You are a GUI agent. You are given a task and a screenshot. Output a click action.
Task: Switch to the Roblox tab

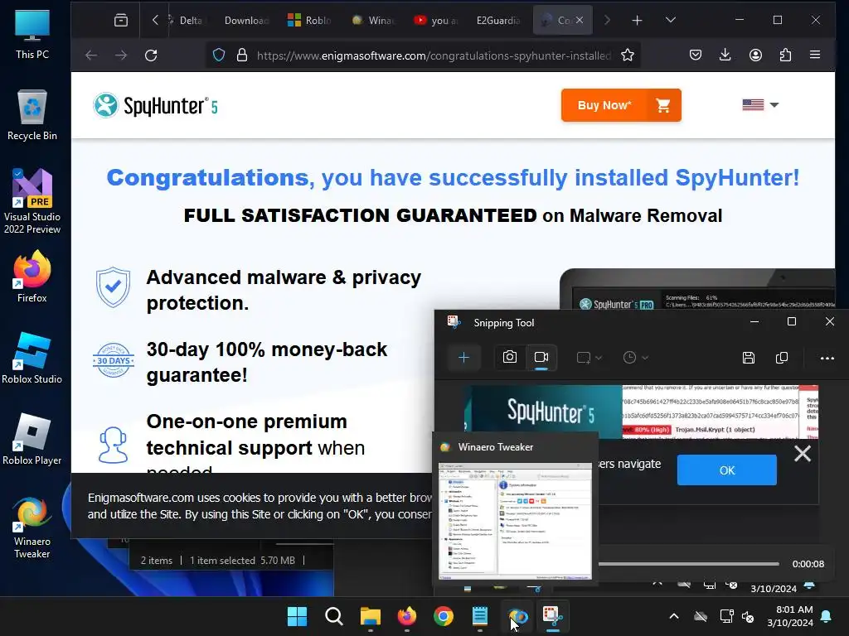click(309, 21)
